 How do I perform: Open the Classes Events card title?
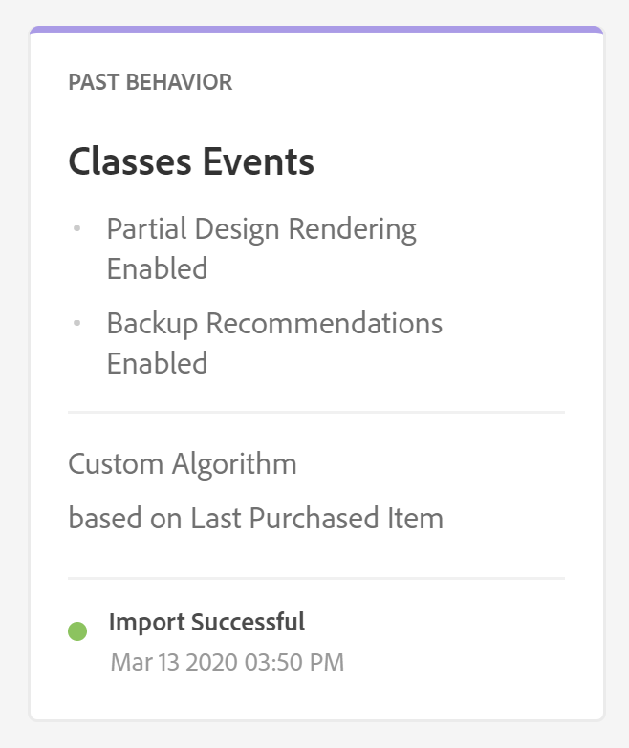point(191,162)
